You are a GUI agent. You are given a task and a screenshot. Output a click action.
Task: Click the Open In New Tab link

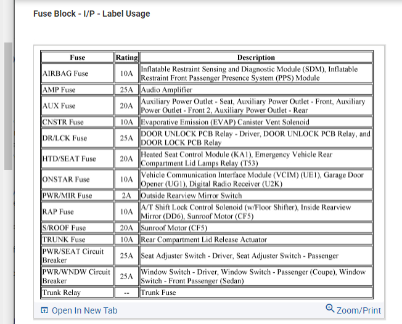tap(84, 310)
